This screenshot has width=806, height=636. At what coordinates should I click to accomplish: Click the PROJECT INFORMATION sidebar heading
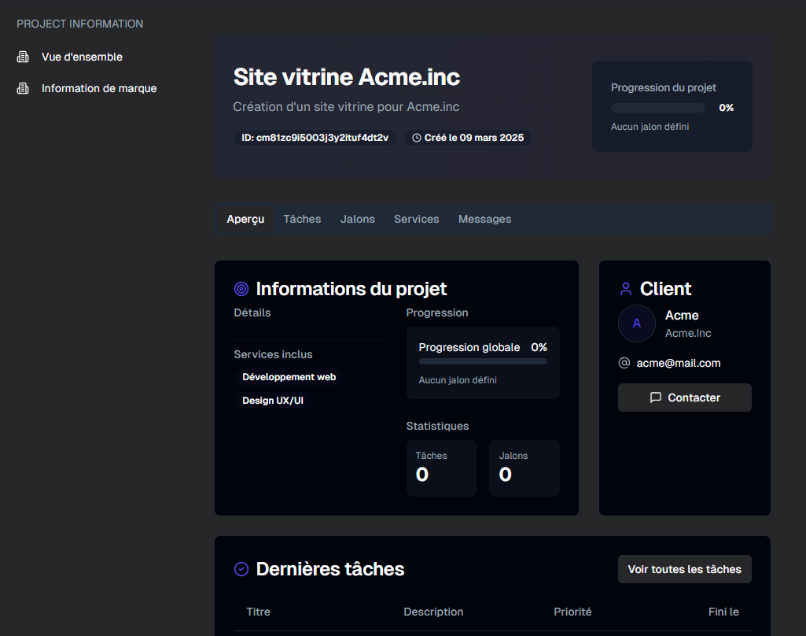point(79,24)
